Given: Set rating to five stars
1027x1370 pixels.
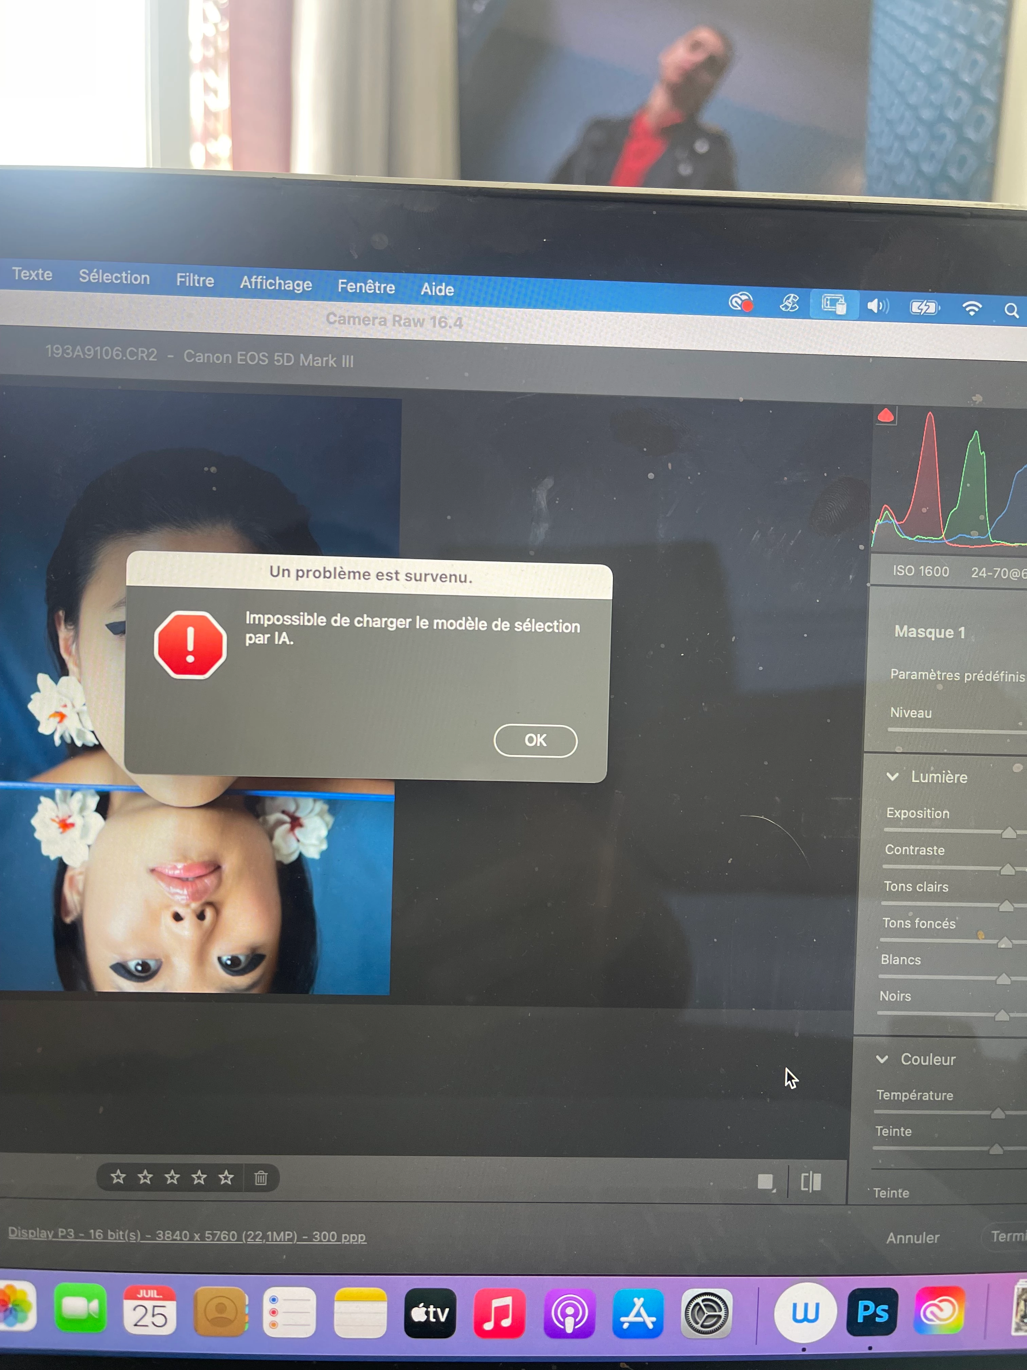Looking at the screenshot, I should [x=226, y=1177].
